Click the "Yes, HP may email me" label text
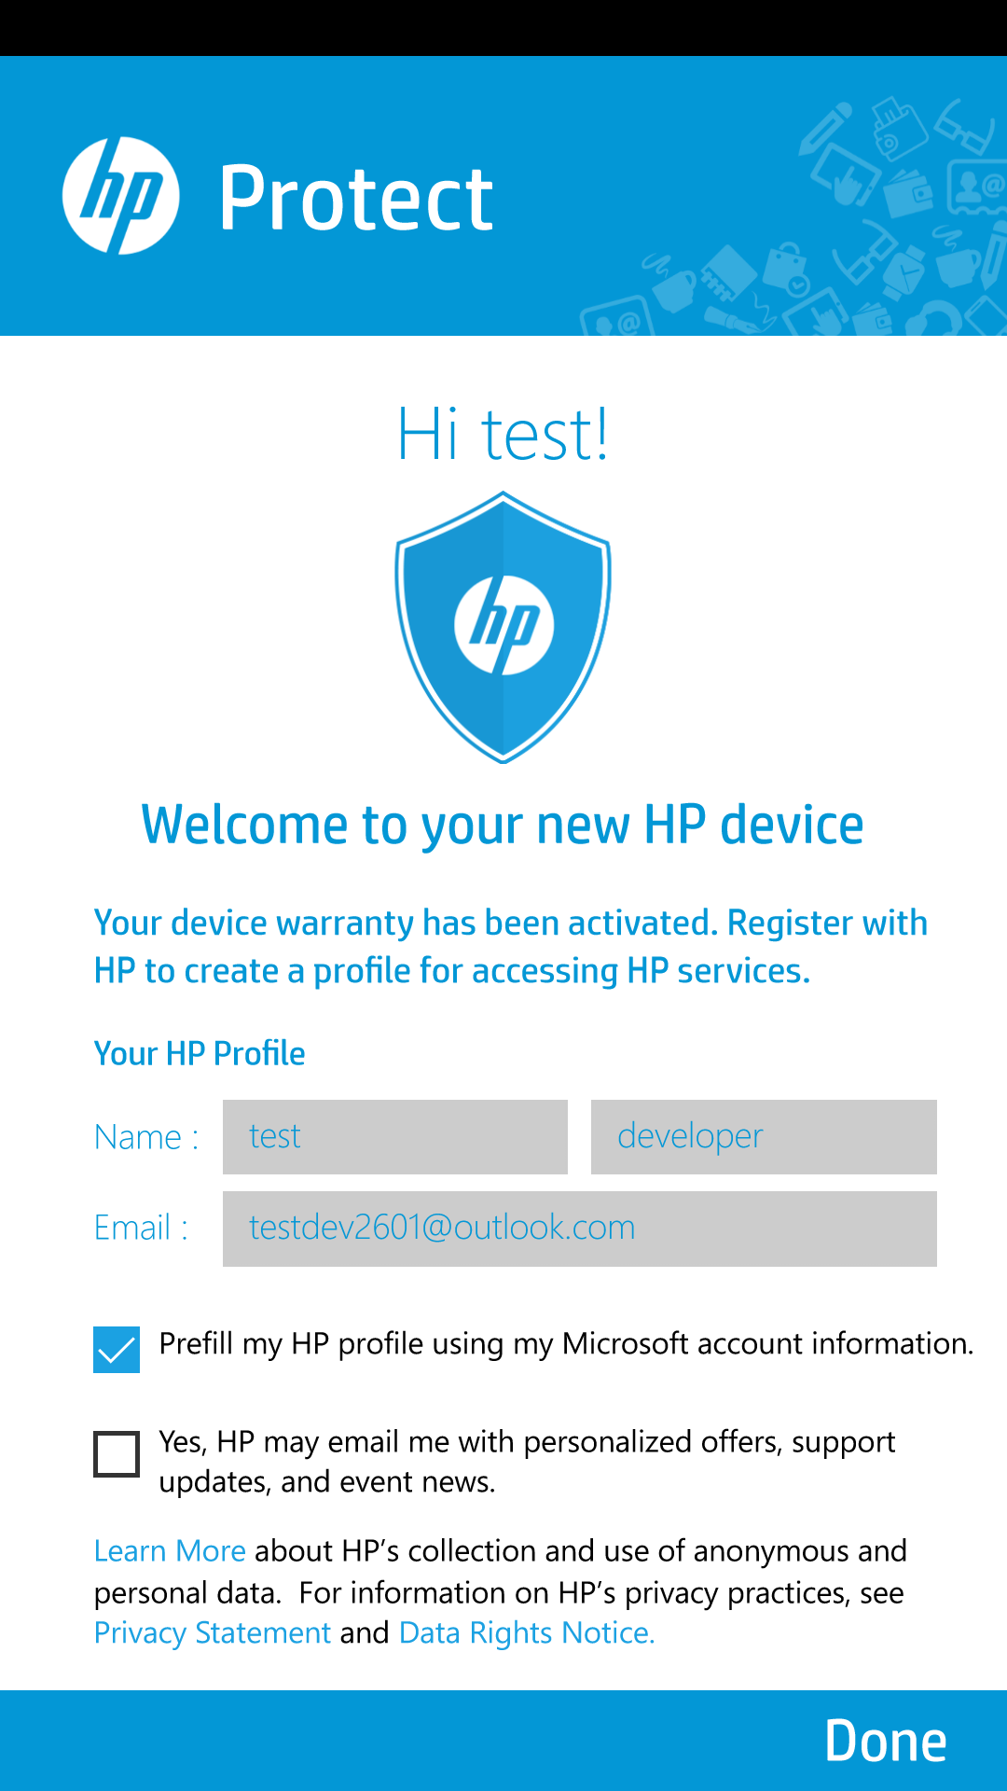1007x1791 pixels. [527, 1461]
